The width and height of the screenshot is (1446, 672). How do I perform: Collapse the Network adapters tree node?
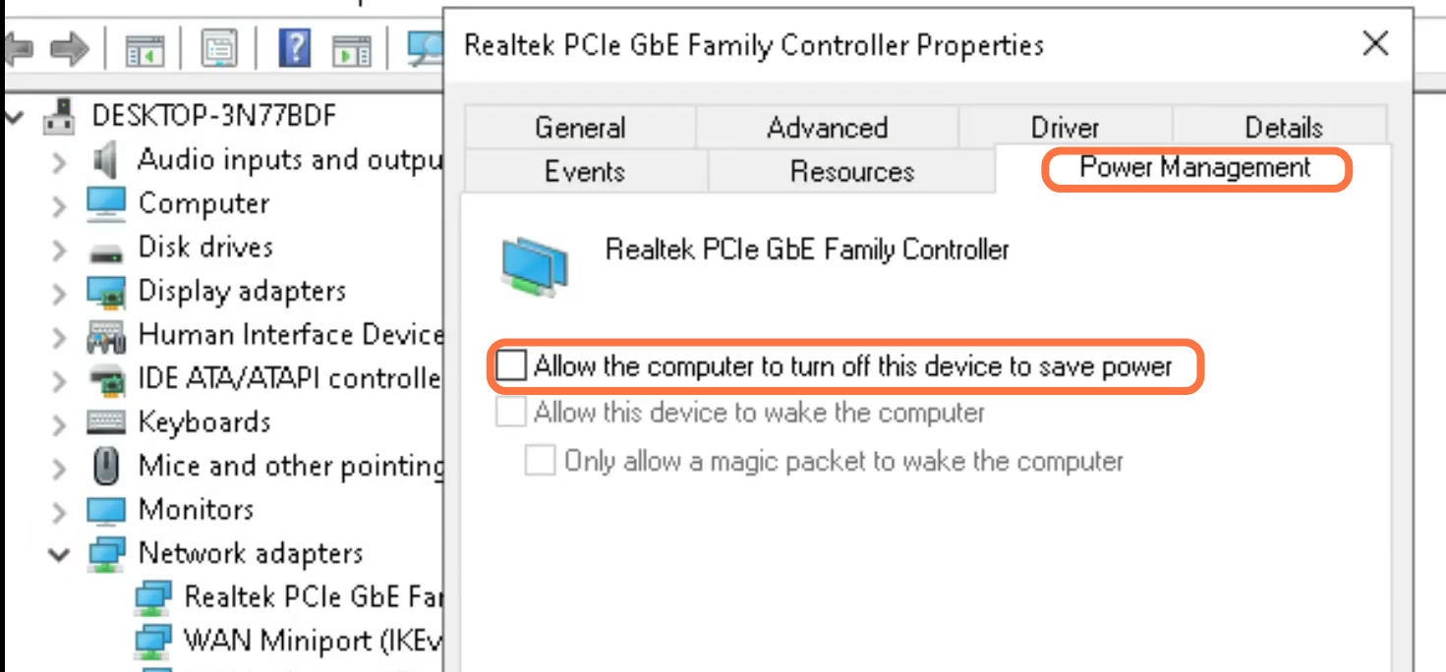[x=59, y=554]
